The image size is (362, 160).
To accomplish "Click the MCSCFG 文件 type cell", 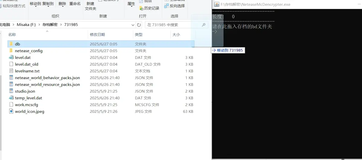I will tap(147, 105).
